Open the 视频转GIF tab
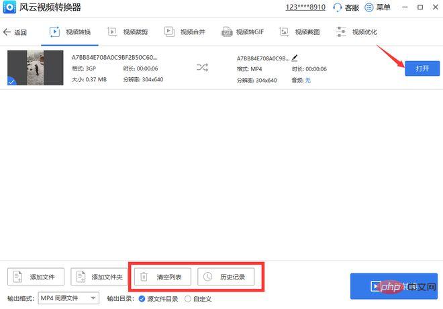Screen dimensions: 443x309 242,32
